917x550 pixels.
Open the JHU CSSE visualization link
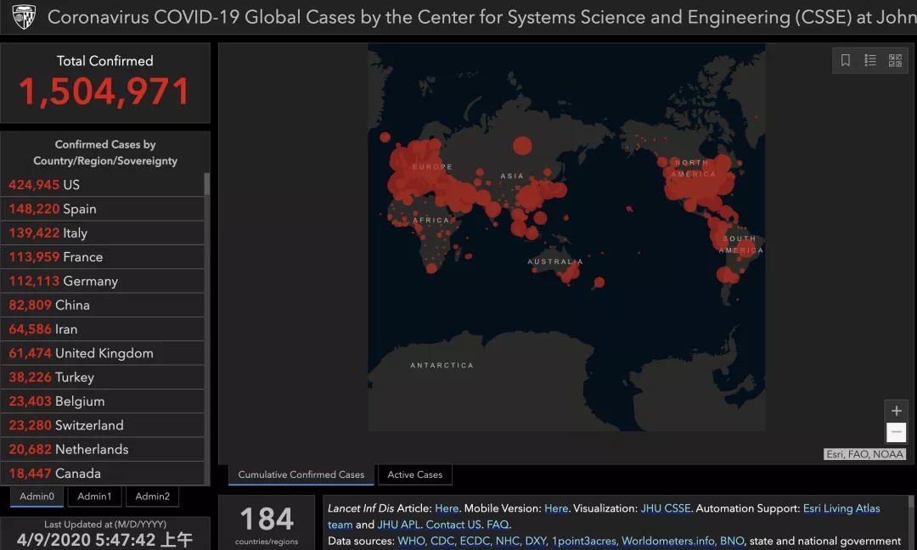pos(666,508)
